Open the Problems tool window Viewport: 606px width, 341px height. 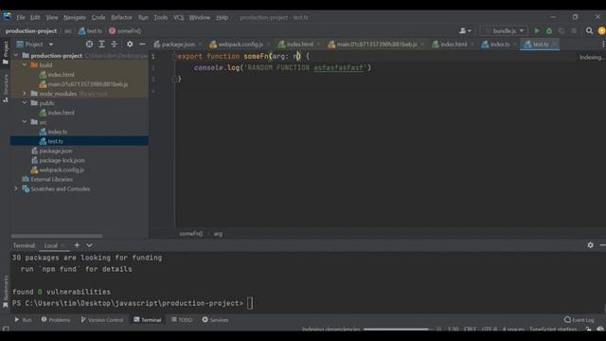(56, 320)
